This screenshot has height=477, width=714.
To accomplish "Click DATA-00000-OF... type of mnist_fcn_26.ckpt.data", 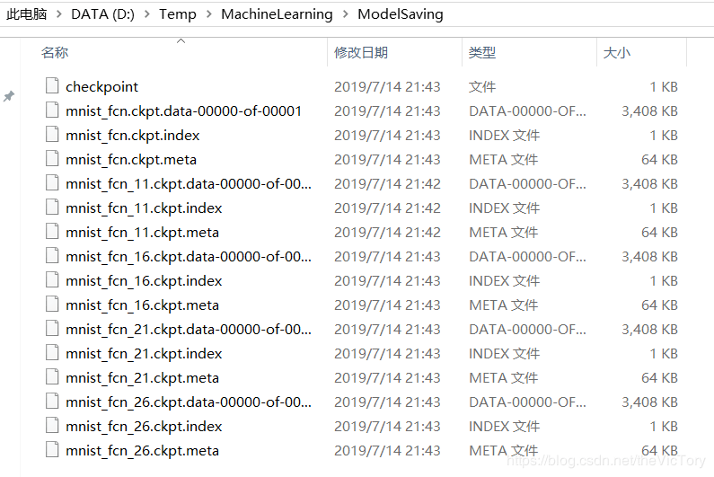I will (x=528, y=402).
